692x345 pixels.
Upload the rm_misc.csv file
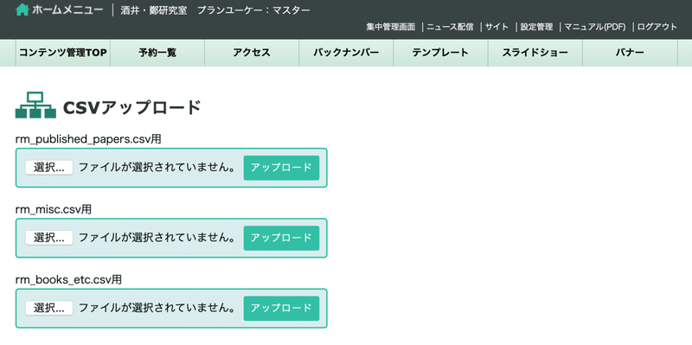281,238
